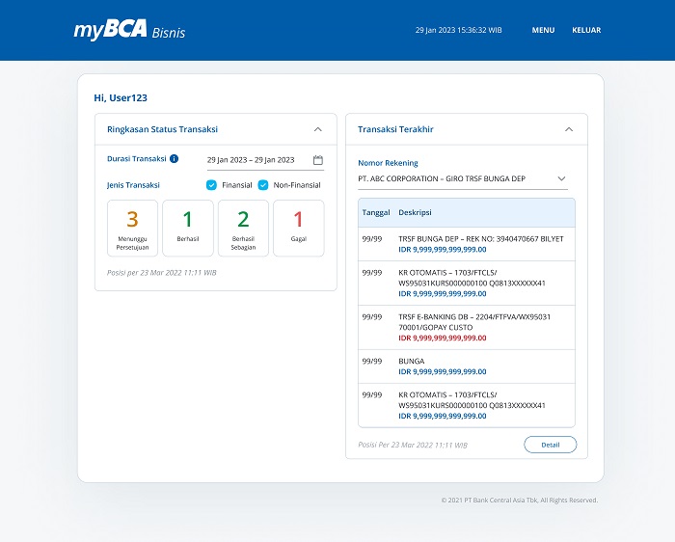675x542 pixels.
Task: Click the Tanggal column header
Action: (x=376, y=212)
